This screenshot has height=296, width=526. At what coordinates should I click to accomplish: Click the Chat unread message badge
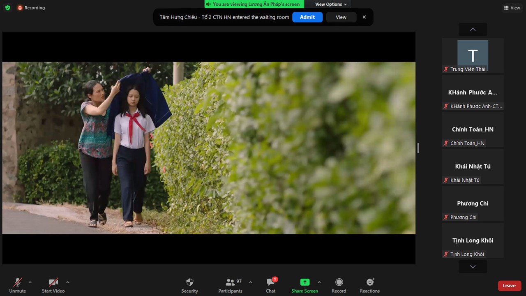coord(275,280)
